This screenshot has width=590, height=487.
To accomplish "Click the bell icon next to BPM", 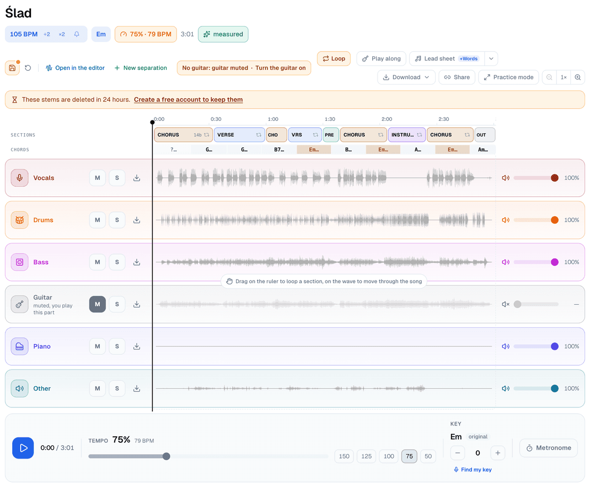I will [x=77, y=34].
